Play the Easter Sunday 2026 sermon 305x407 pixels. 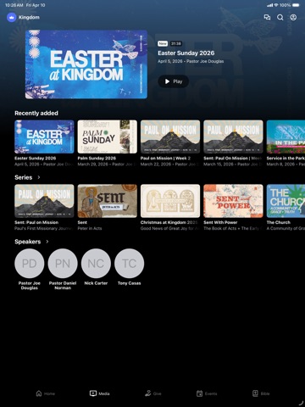[174, 81]
